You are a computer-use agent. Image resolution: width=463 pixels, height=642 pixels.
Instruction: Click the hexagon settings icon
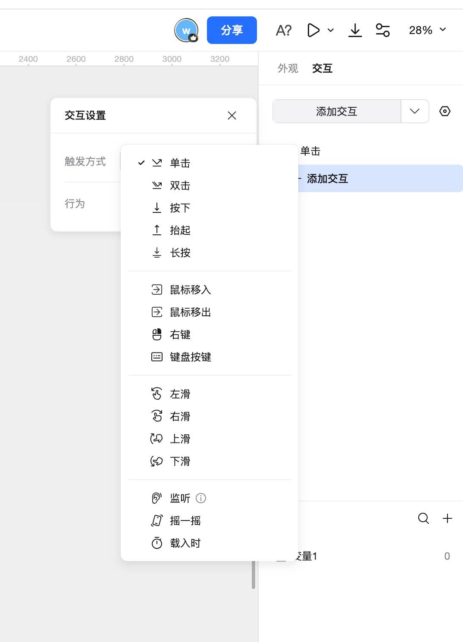click(445, 111)
